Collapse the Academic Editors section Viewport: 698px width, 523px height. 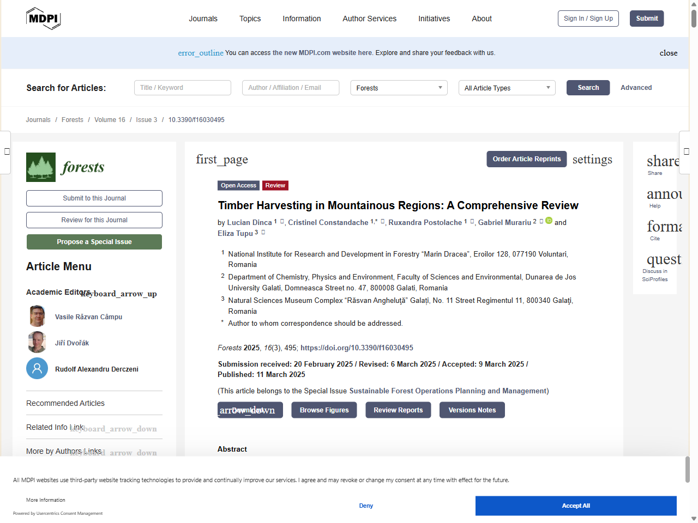tap(119, 294)
